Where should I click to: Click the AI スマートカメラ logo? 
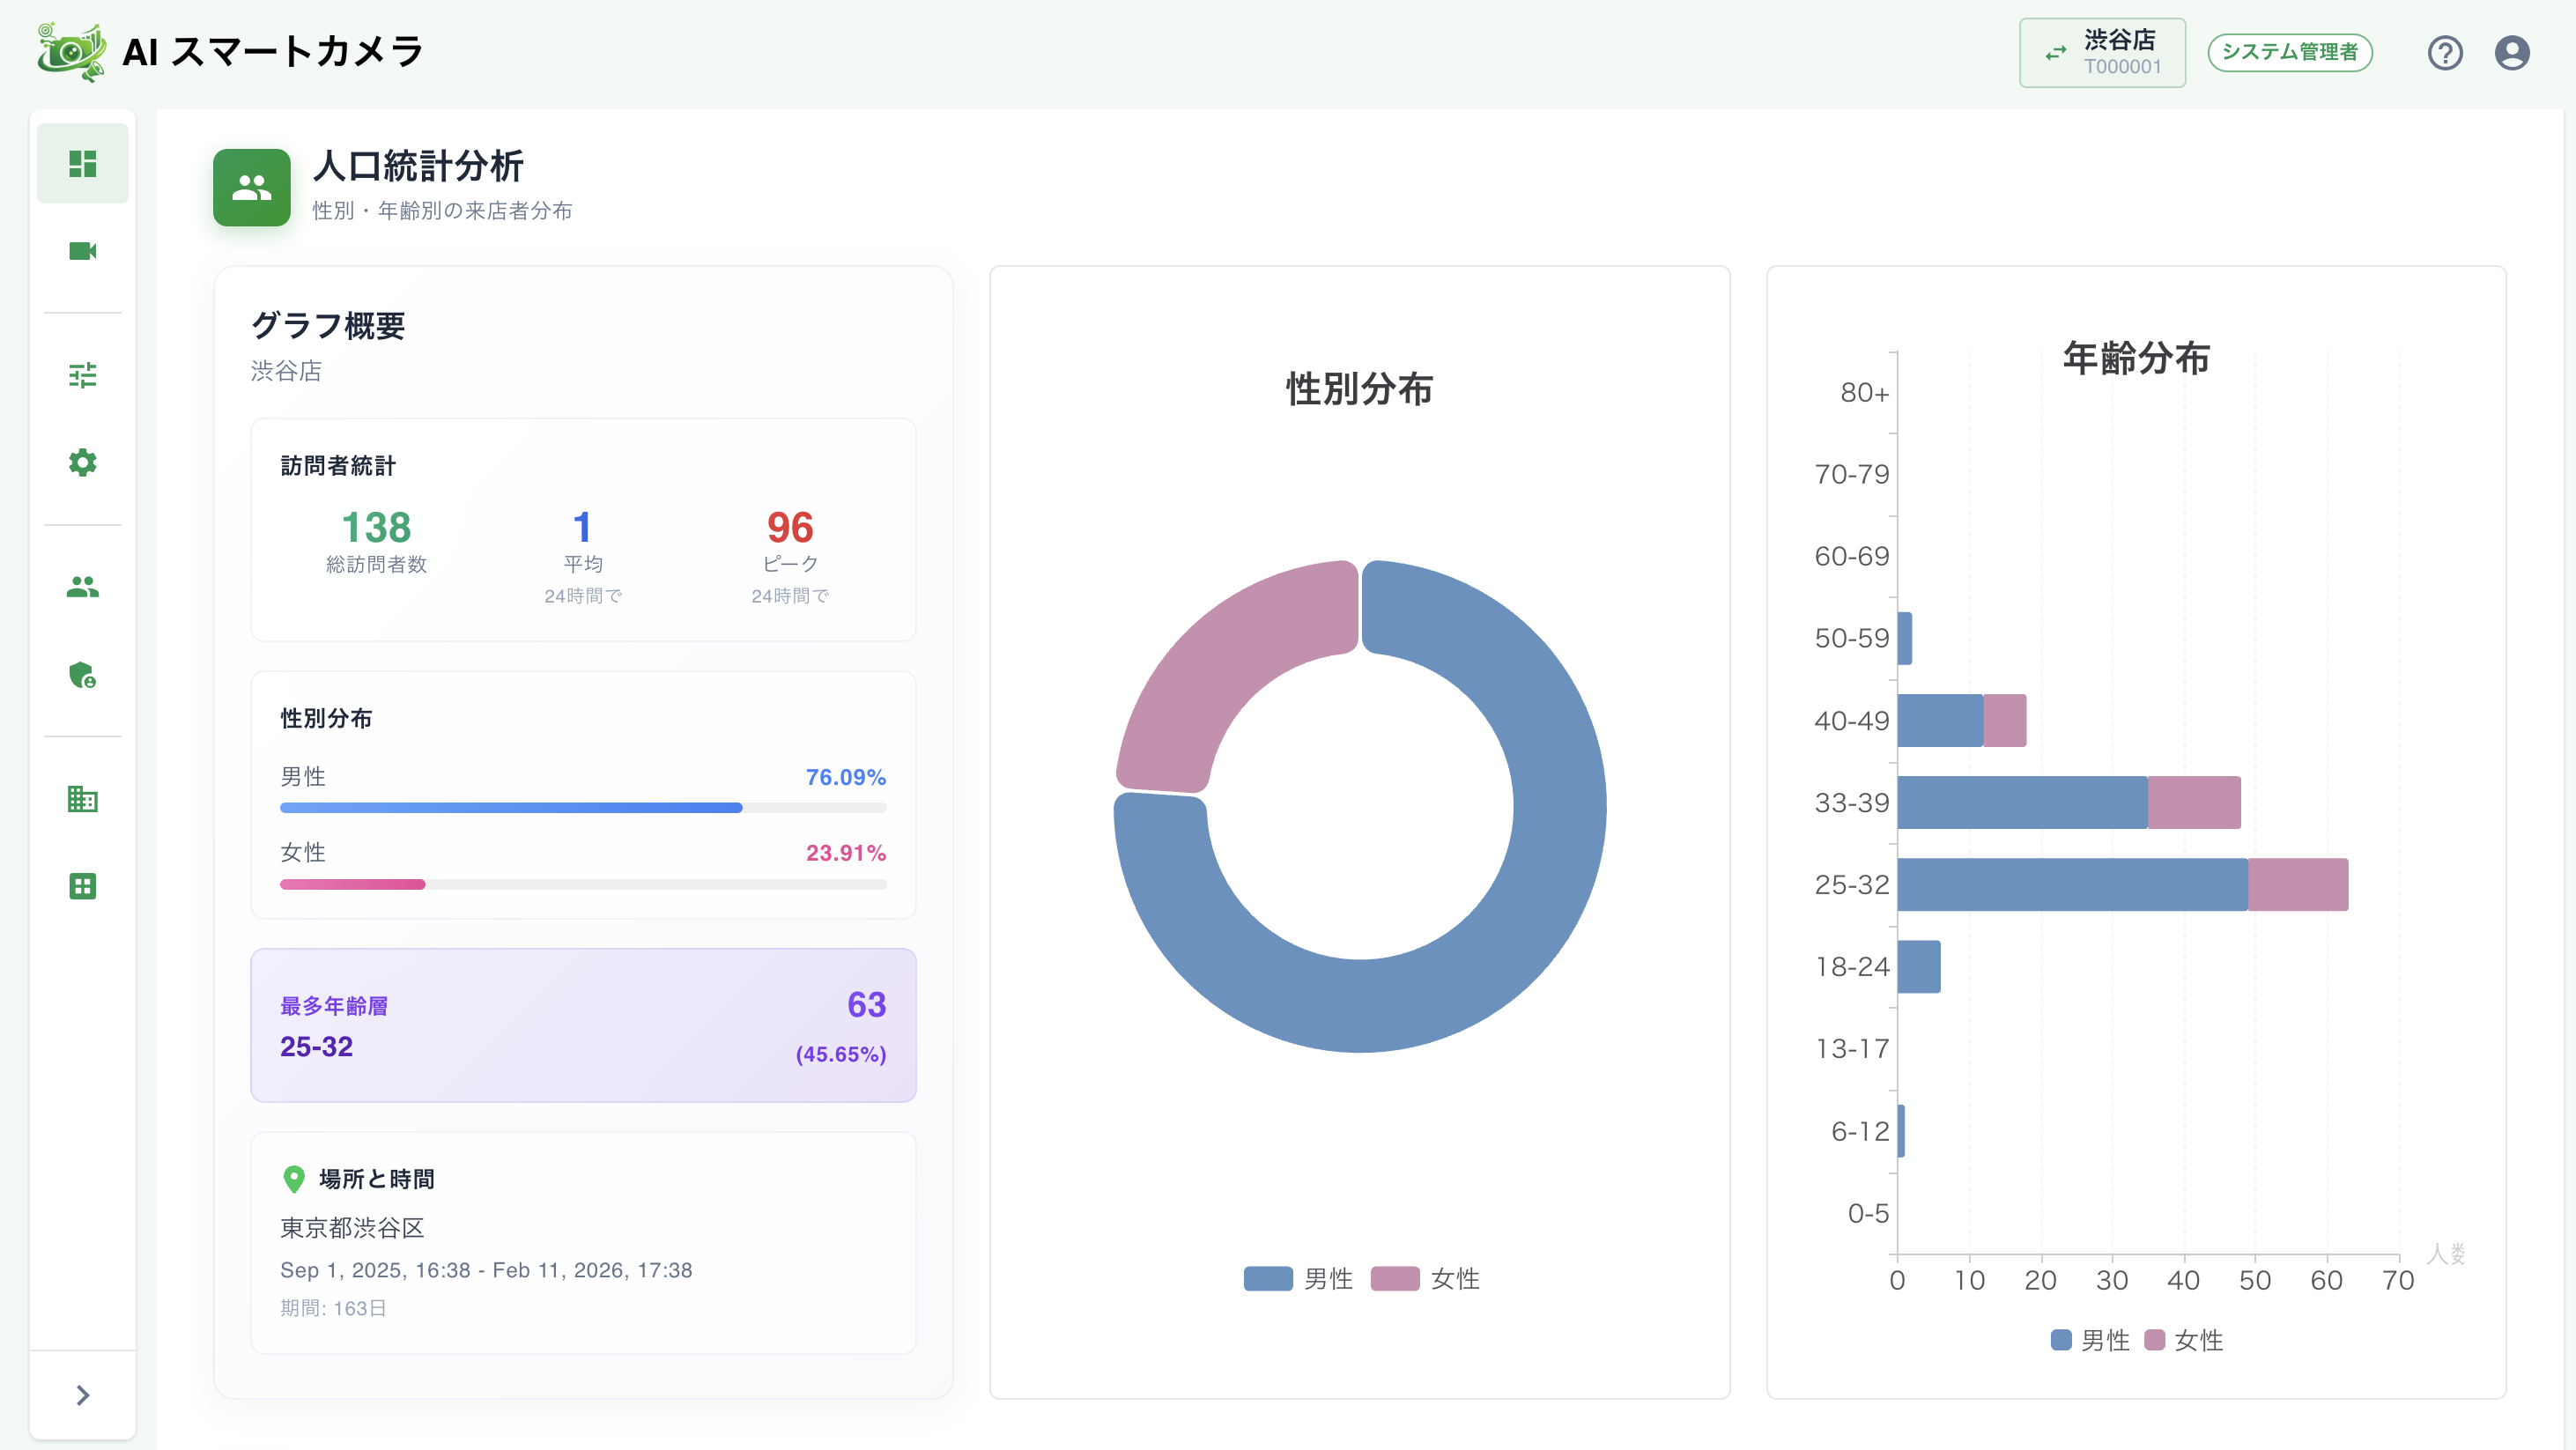click(x=230, y=52)
